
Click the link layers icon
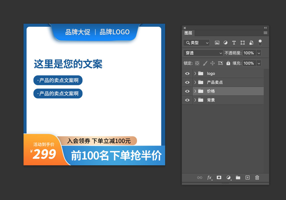200,177
